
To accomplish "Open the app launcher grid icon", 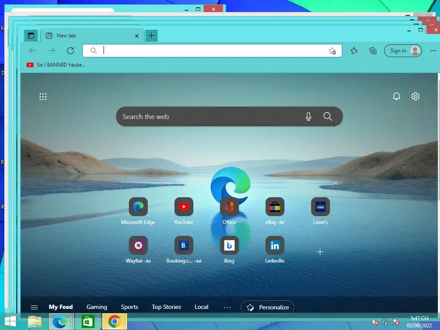I will click(43, 97).
